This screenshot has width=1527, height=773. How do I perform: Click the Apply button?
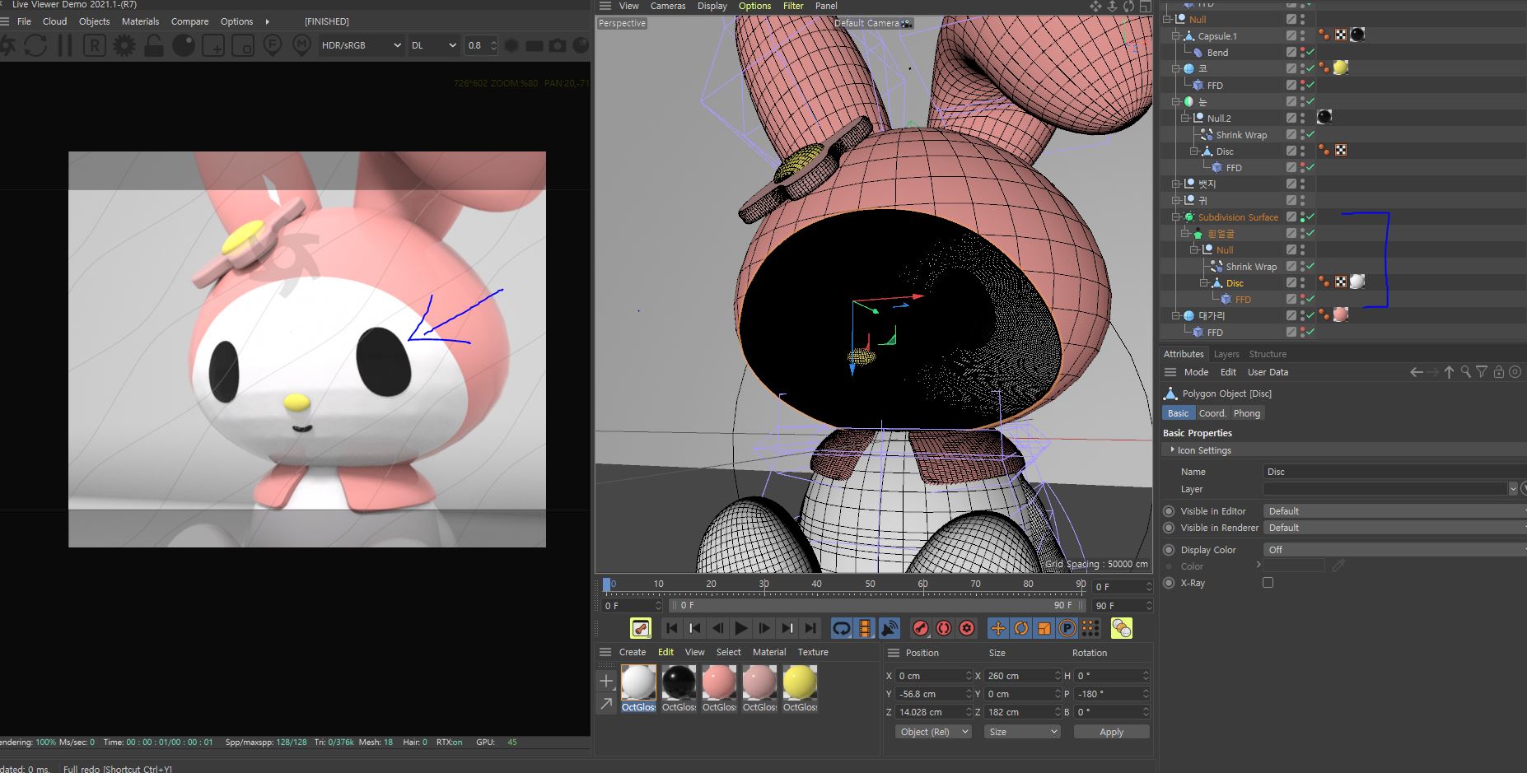[1111, 732]
